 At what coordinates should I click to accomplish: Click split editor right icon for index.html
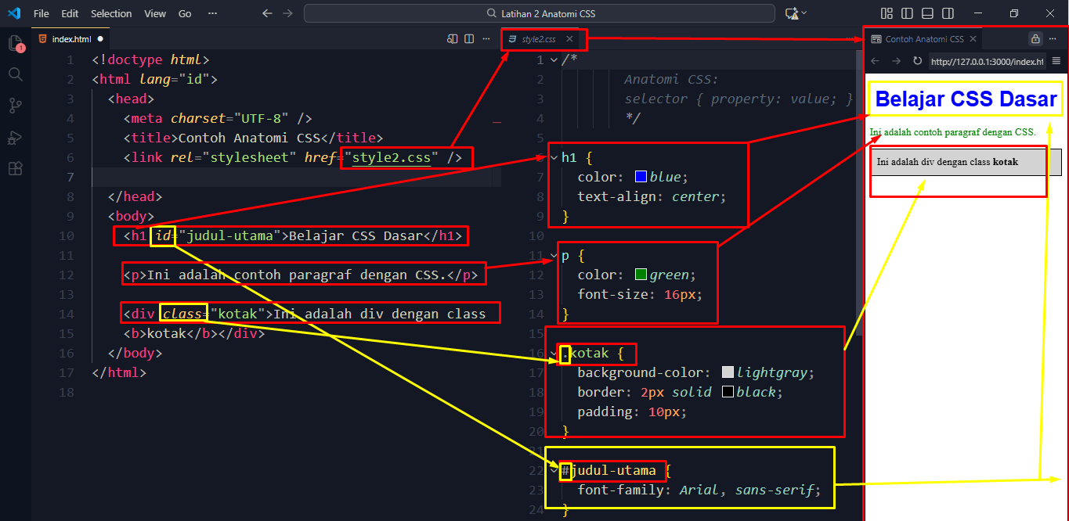469,38
